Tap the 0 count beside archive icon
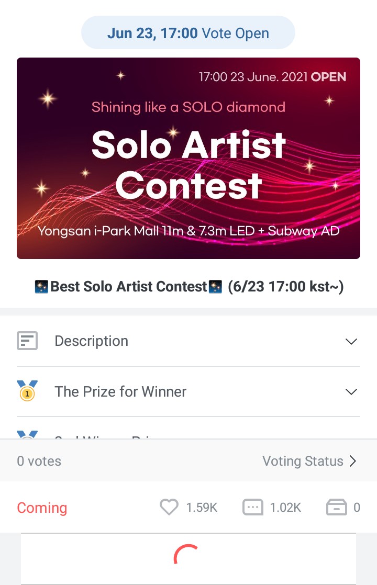 357,507
